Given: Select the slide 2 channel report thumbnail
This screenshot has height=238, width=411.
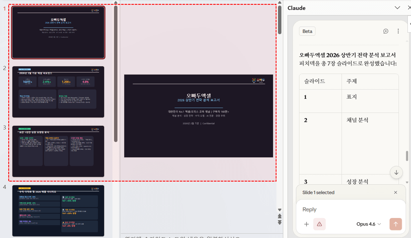Looking at the screenshot, I should pos(58,92).
